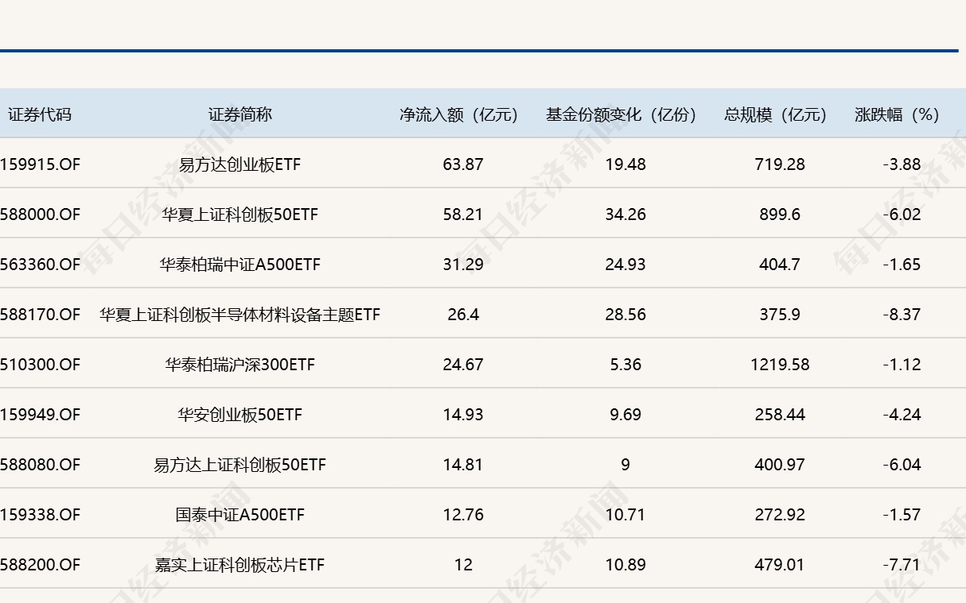This screenshot has height=603, width=966.
Task: Select net inflow value 63.87
Action: [x=463, y=164]
